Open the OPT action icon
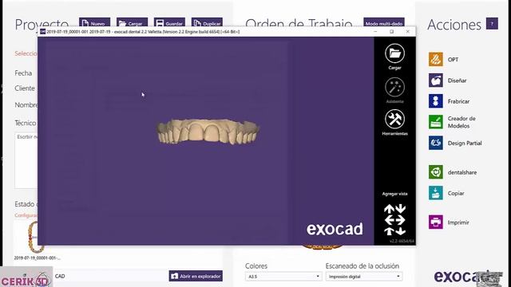Image resolution: width=511 pixels, height=287 pixels. (436, 59)
